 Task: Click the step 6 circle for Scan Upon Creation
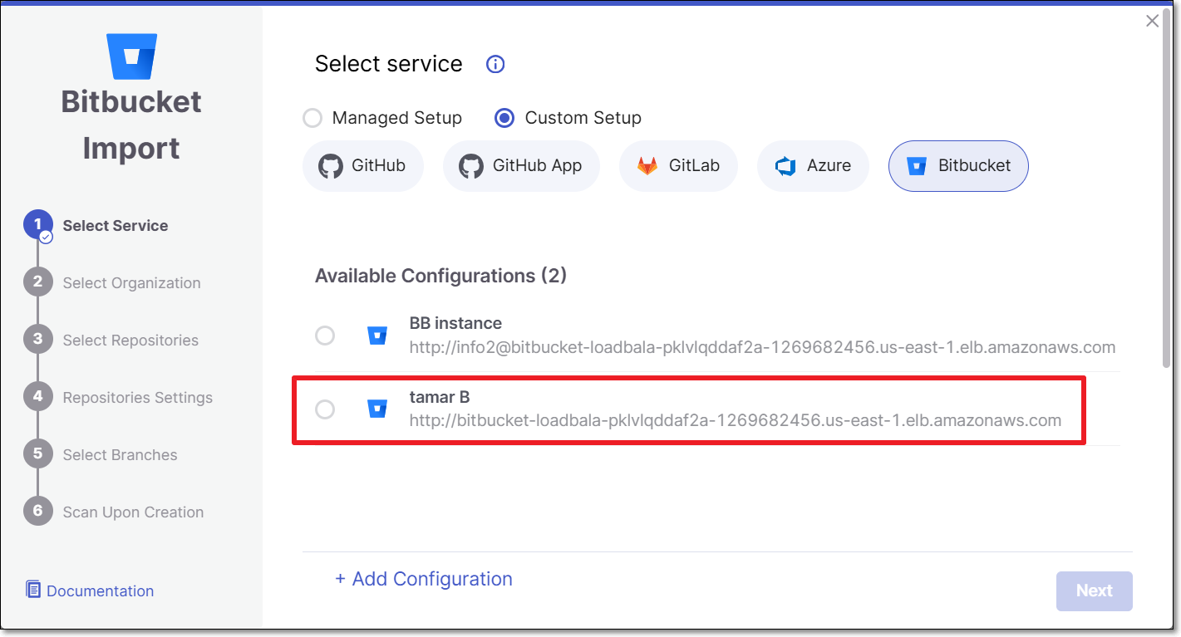[x=38, y=512]
